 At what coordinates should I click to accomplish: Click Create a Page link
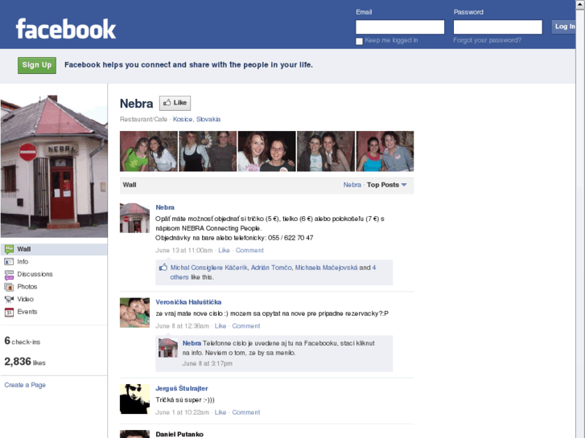25,385
